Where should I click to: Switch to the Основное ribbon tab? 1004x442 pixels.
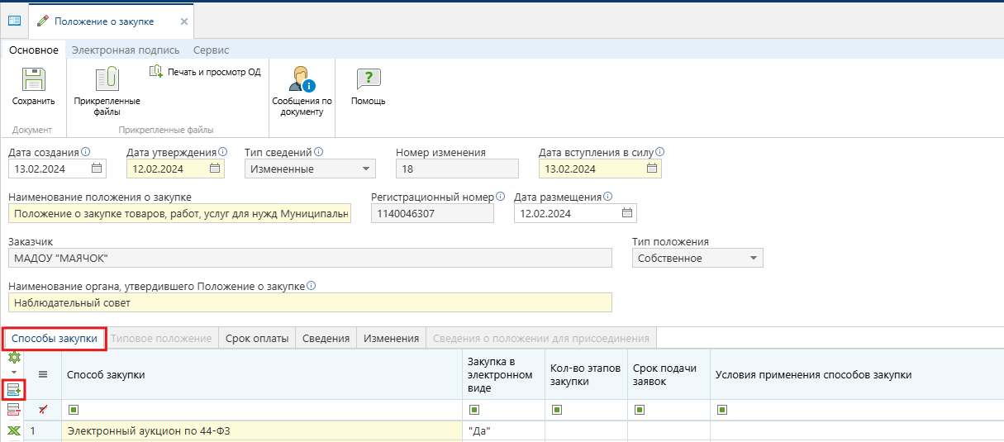[33, 50]
